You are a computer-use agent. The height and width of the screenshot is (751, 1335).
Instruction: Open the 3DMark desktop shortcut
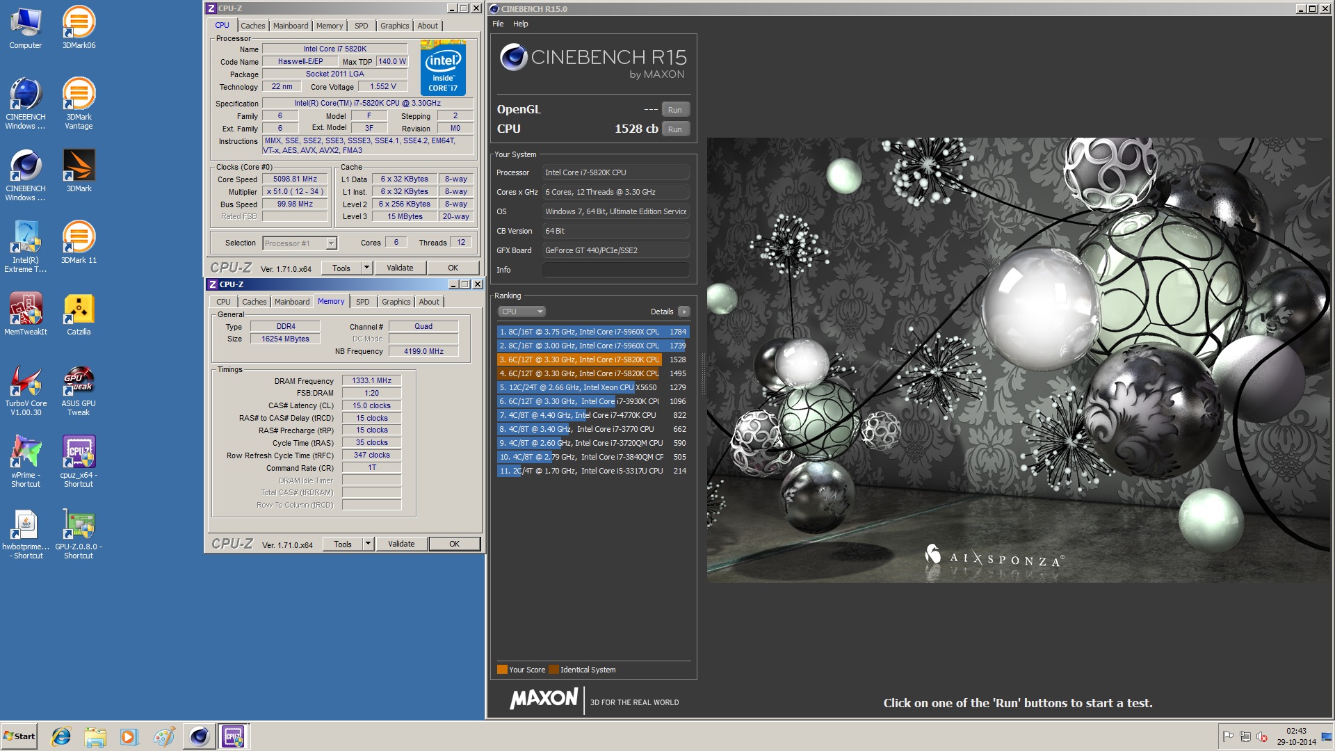[79, 171]
